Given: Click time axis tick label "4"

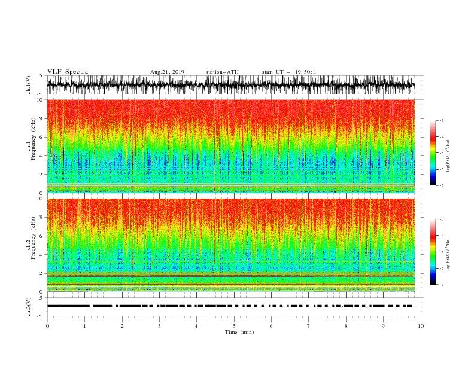Looking at the screenshot, I should 196,326.
